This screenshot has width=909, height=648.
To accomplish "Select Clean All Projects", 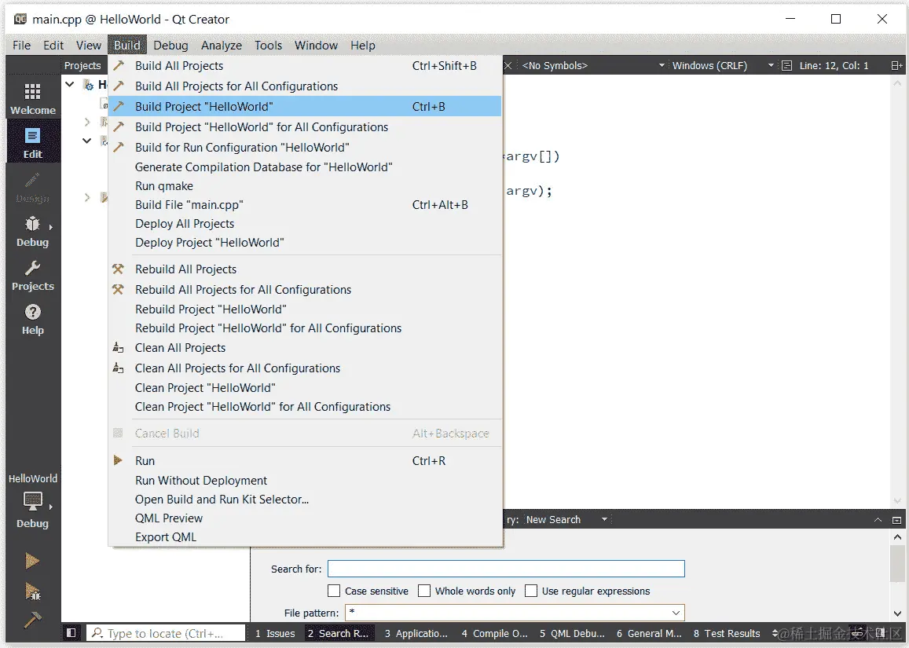I will click(305, 348).
